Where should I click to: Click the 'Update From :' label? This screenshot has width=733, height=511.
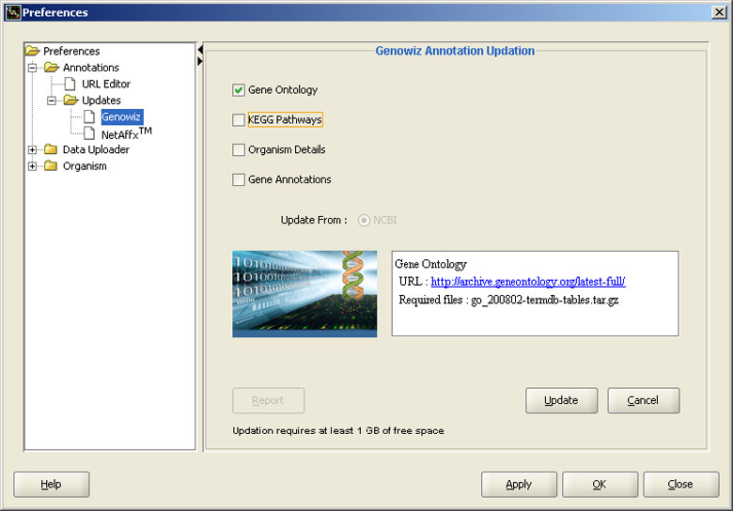pos(314,220)
